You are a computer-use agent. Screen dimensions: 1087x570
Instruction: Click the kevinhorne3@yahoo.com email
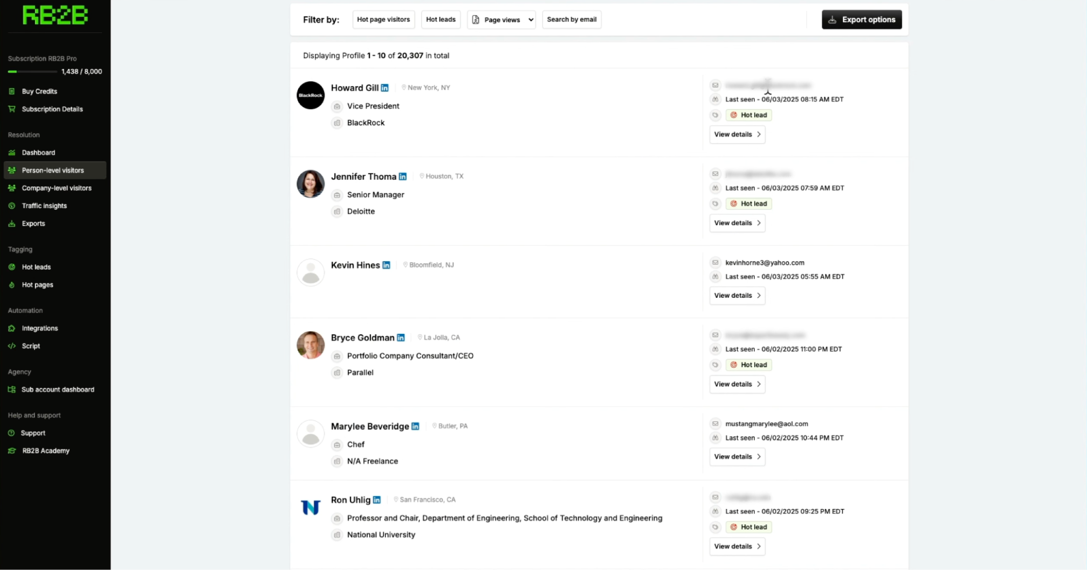tap(765, 263)
